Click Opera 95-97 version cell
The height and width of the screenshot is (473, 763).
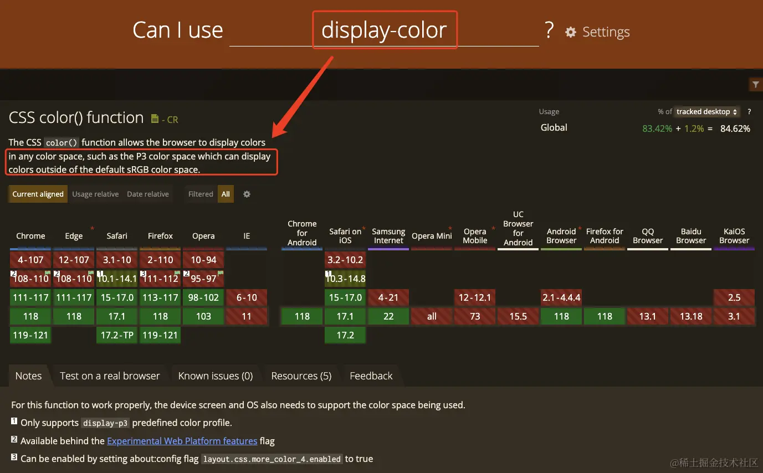pos(203,279)
